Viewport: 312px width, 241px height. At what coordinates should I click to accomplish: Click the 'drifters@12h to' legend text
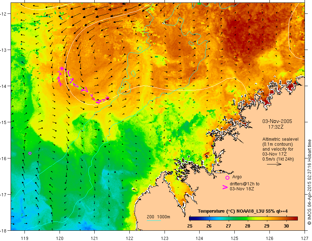coord(245,184)
